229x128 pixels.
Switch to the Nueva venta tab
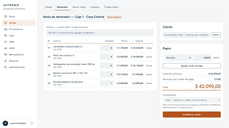(x=79, y=7)
